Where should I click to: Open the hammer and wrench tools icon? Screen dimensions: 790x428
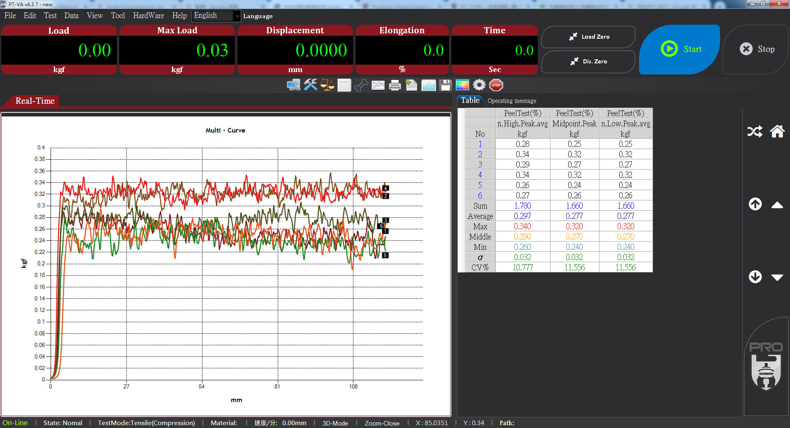tap(311, 85)
